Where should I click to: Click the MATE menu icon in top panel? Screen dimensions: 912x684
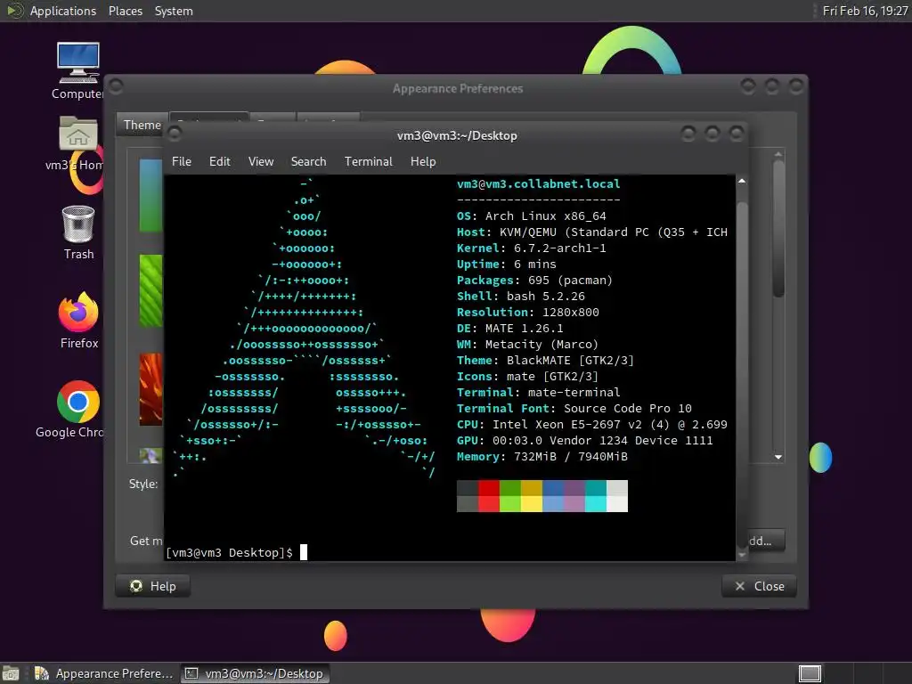tap(14, 11)
